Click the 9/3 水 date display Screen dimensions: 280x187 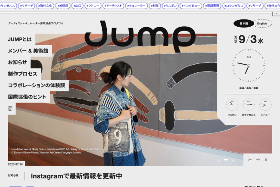tap(249, 39)
